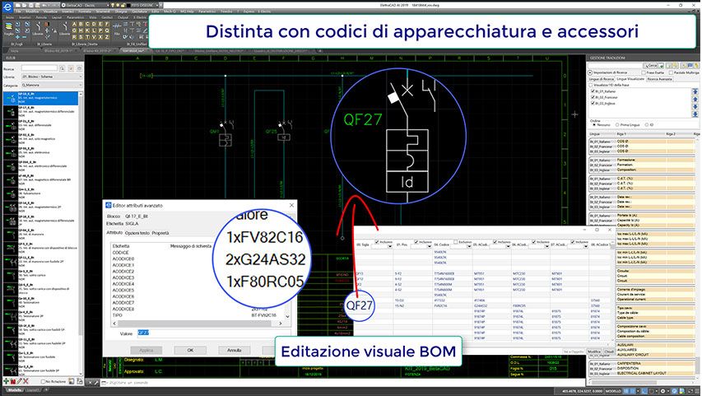Screen dimensions: 702x396
Task: Click the Ricerca search input field
Action: 40,68
